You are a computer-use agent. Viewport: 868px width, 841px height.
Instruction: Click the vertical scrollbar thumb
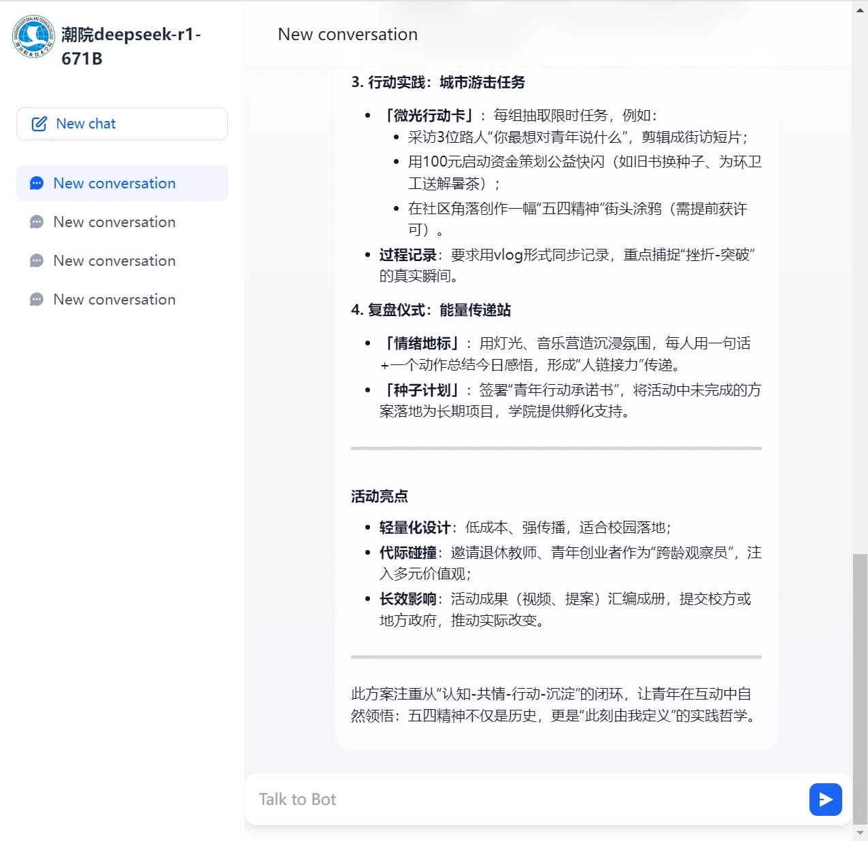coord(860,687)
